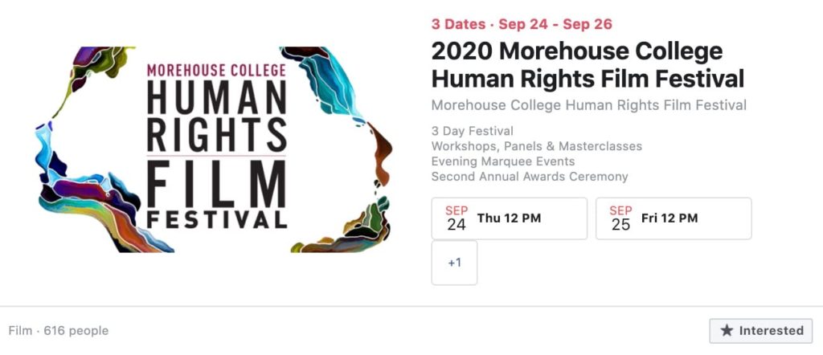Viewport: 823px width, 355px height.
Task: Click the '3 Dates · Sep 24 - Sep 26' header
Action: (522, 24)
